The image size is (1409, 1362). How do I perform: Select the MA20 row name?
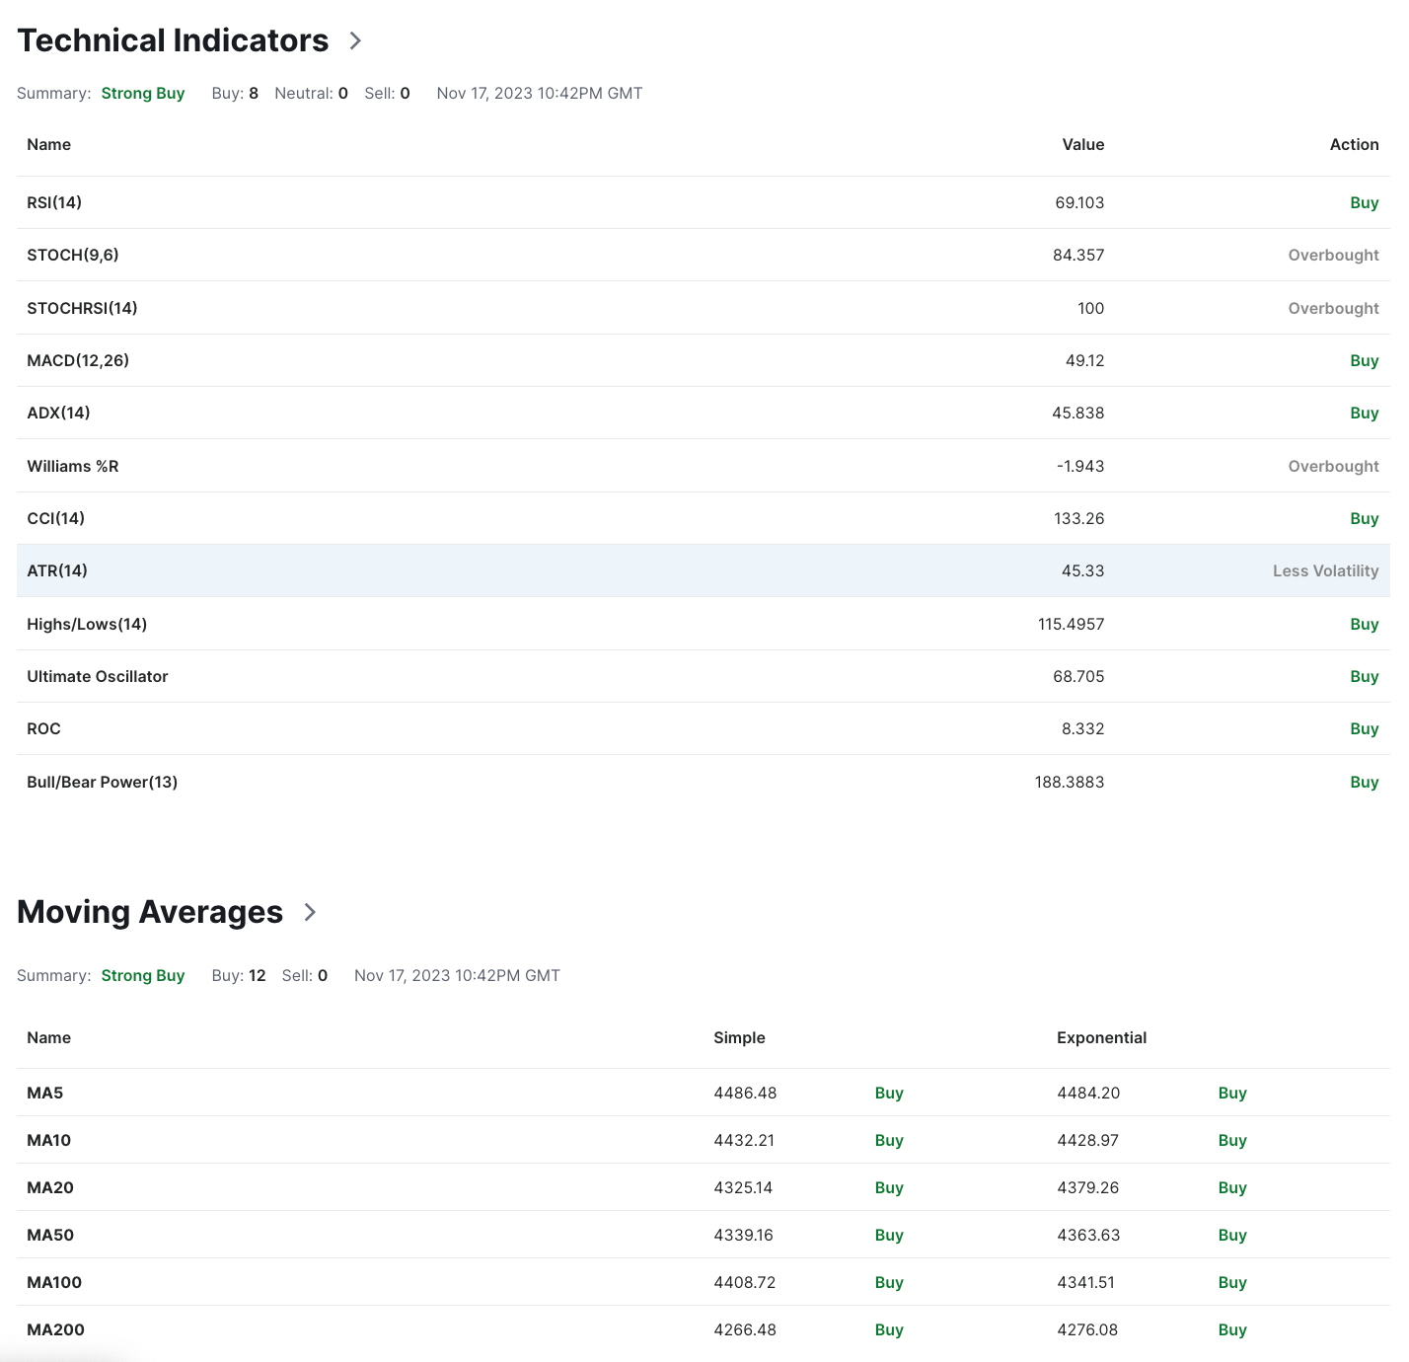(x=50, y=1187)
